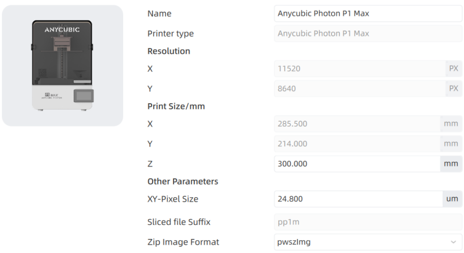Click the Sliced file Suffix field pp1m
Screen dimensions: 464x253
(x=368, y=222)
